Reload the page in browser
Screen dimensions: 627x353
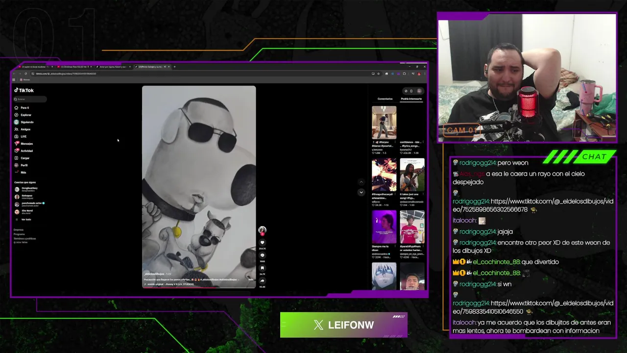(x=25, y=74)
